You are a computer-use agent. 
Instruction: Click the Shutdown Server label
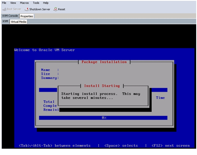tap(39, 9)
